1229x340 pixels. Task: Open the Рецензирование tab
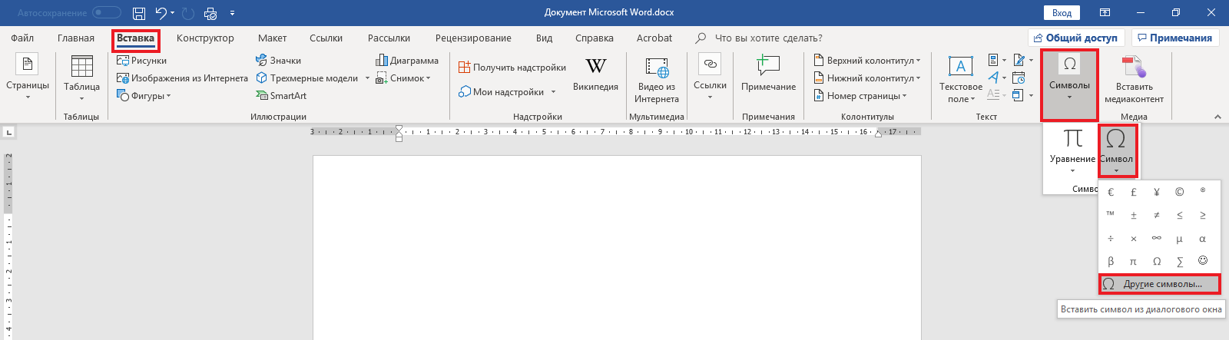(x=473, y=38)
